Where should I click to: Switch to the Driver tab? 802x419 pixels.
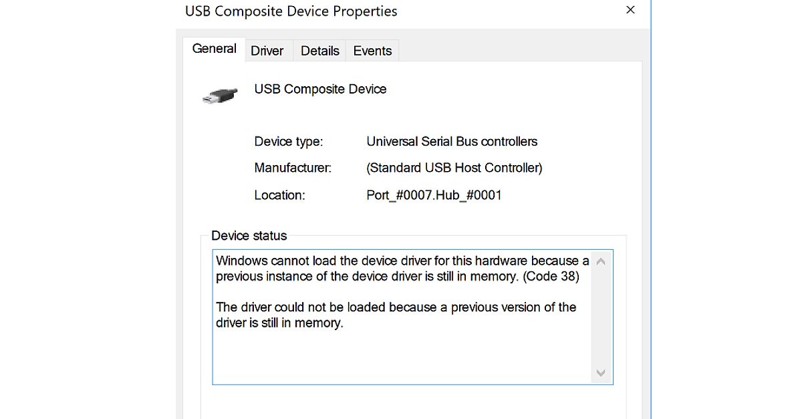(x=267, y=50)
